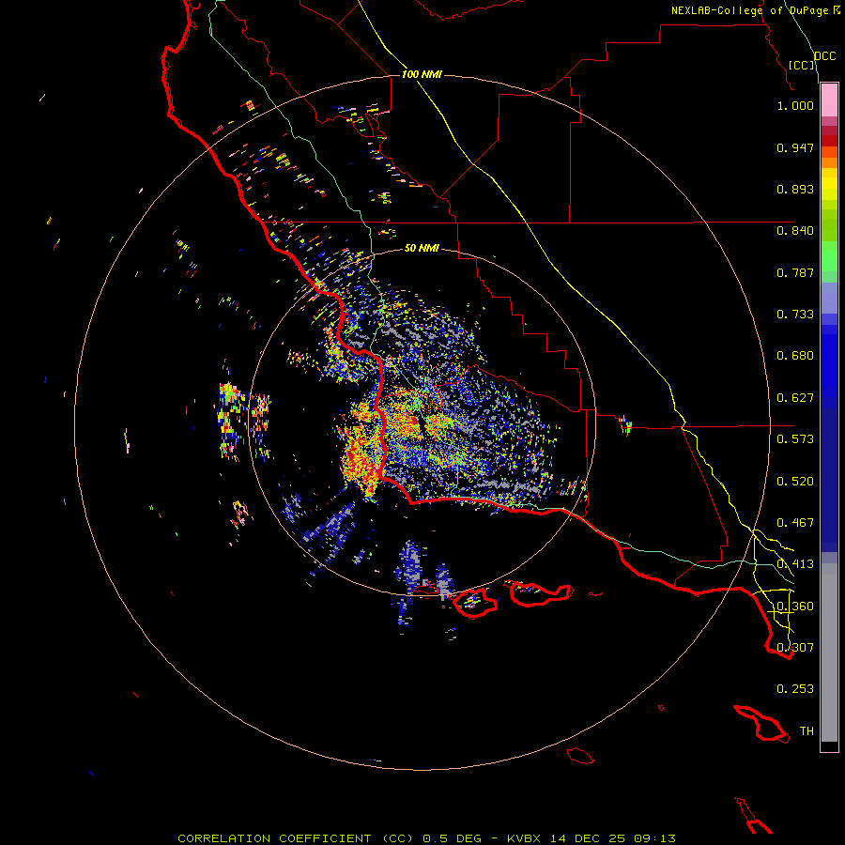Select the 1.000 scale value
The width and height of the screenshot is (845, 845).
click(795, 105)
